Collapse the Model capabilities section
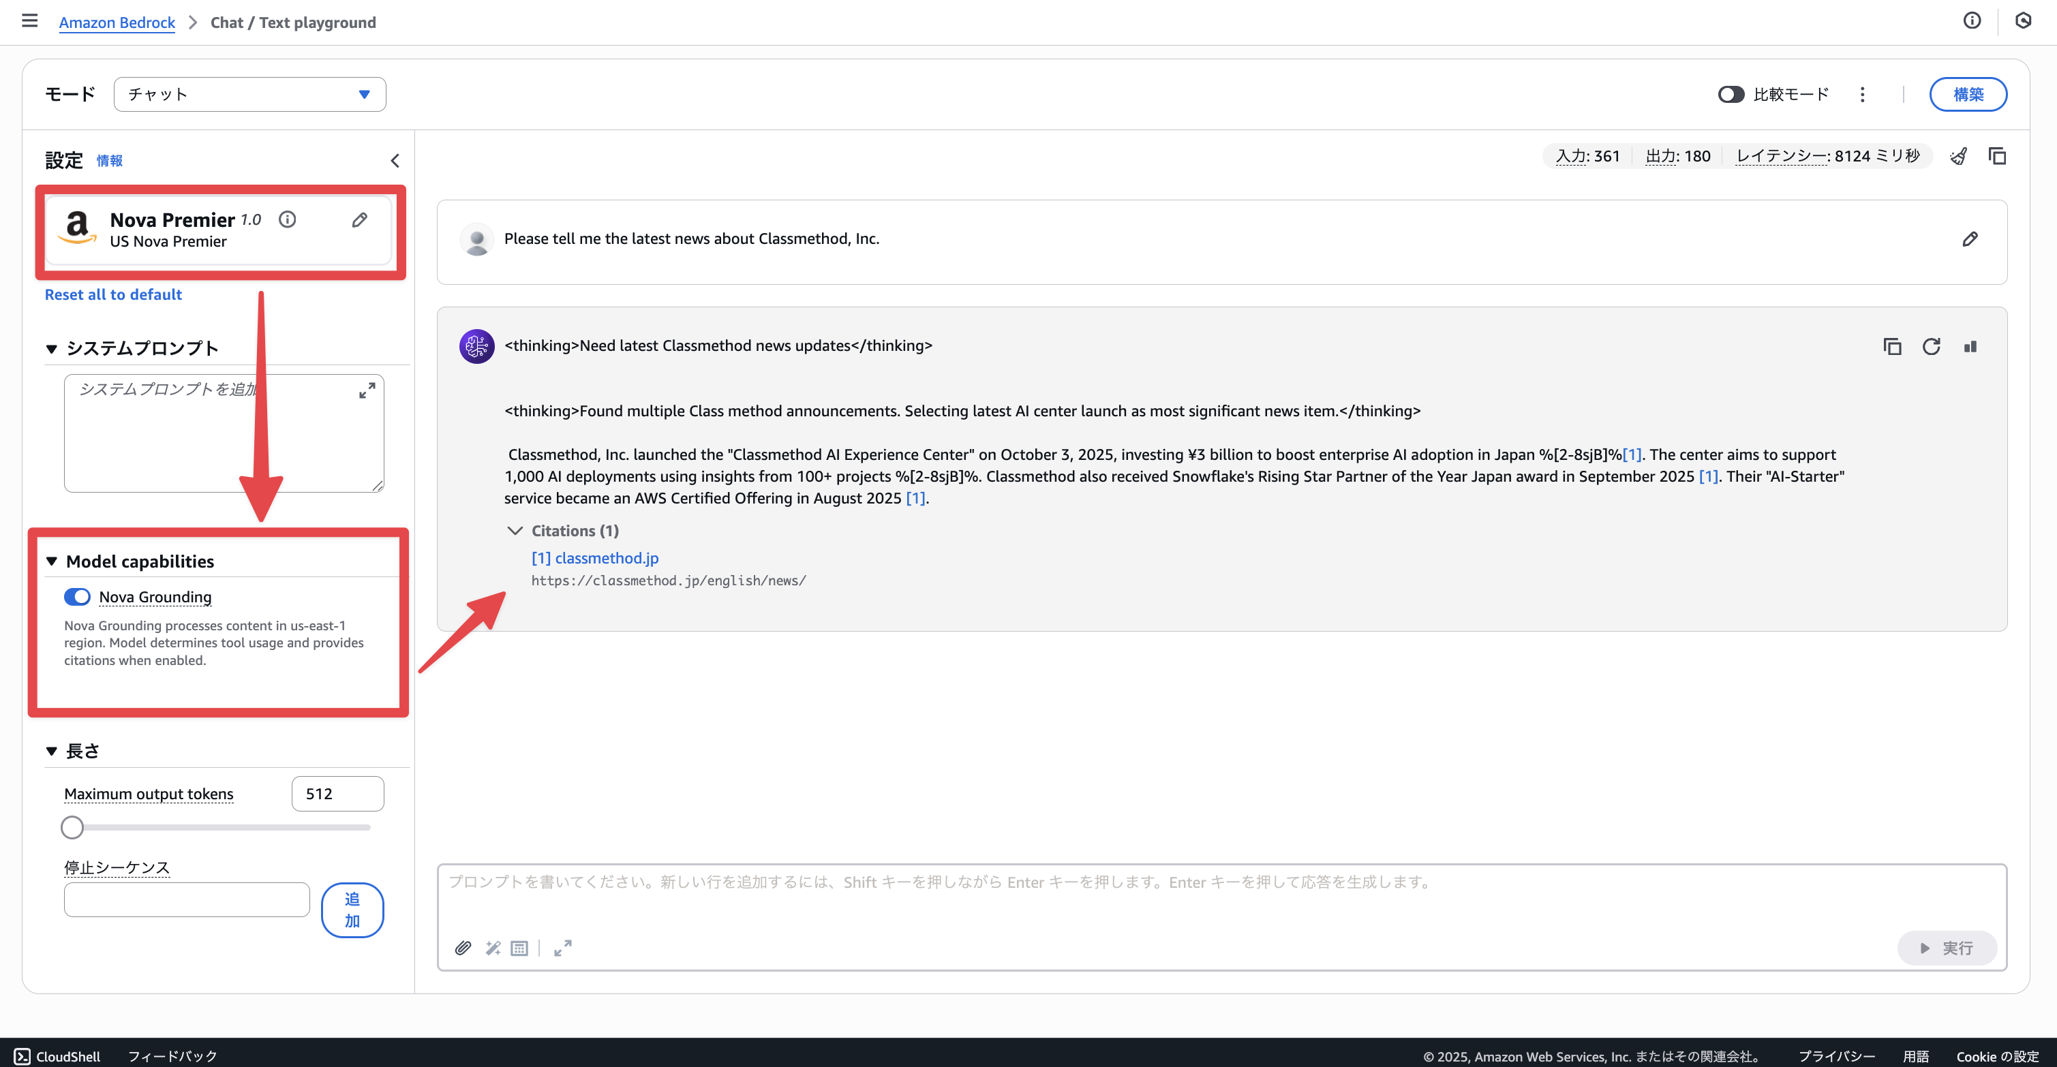Viewport: 2057px width, 1067px height. tap(52, 562)
